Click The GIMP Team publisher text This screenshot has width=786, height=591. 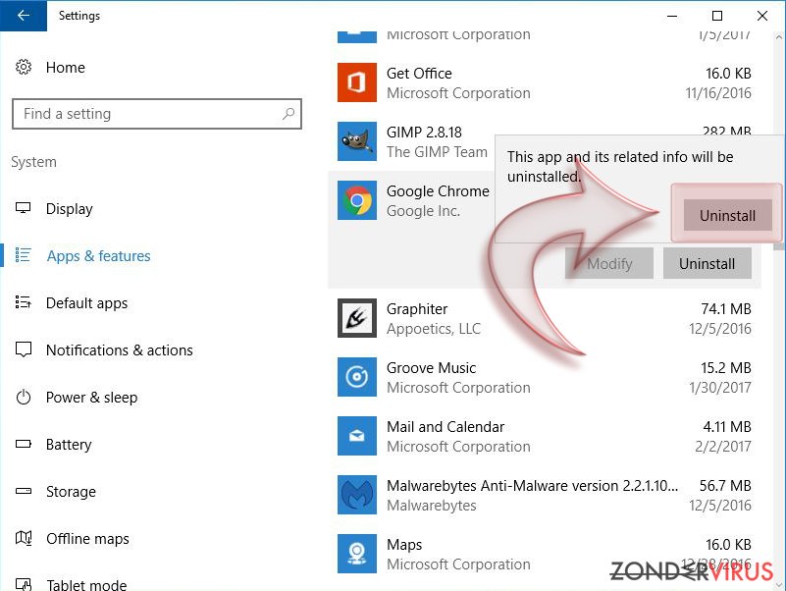click(x=437, y=152)
